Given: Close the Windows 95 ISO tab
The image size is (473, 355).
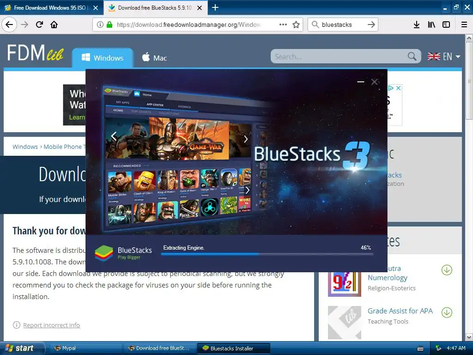Looking at the screenshot, I should 96,8.
